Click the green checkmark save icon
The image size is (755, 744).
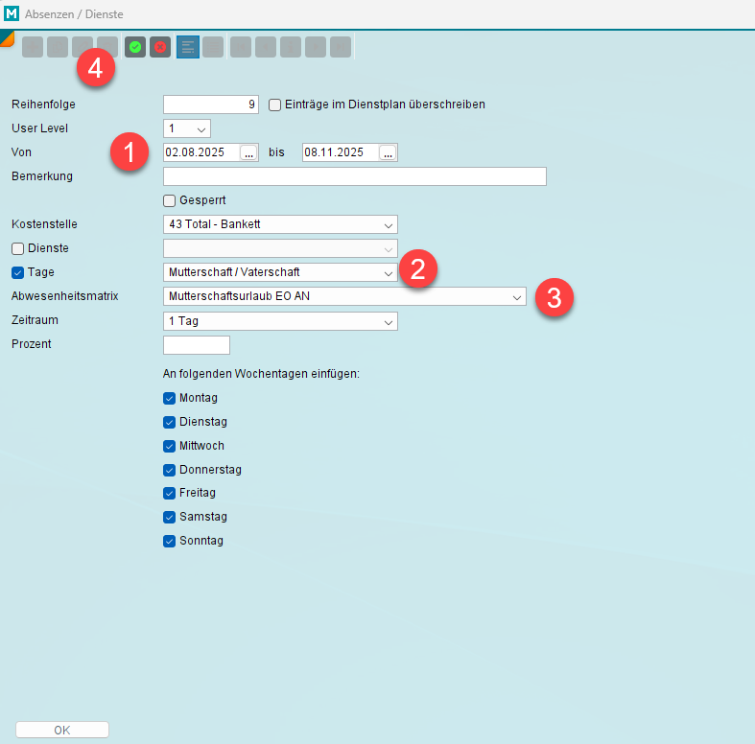(135, 47)
